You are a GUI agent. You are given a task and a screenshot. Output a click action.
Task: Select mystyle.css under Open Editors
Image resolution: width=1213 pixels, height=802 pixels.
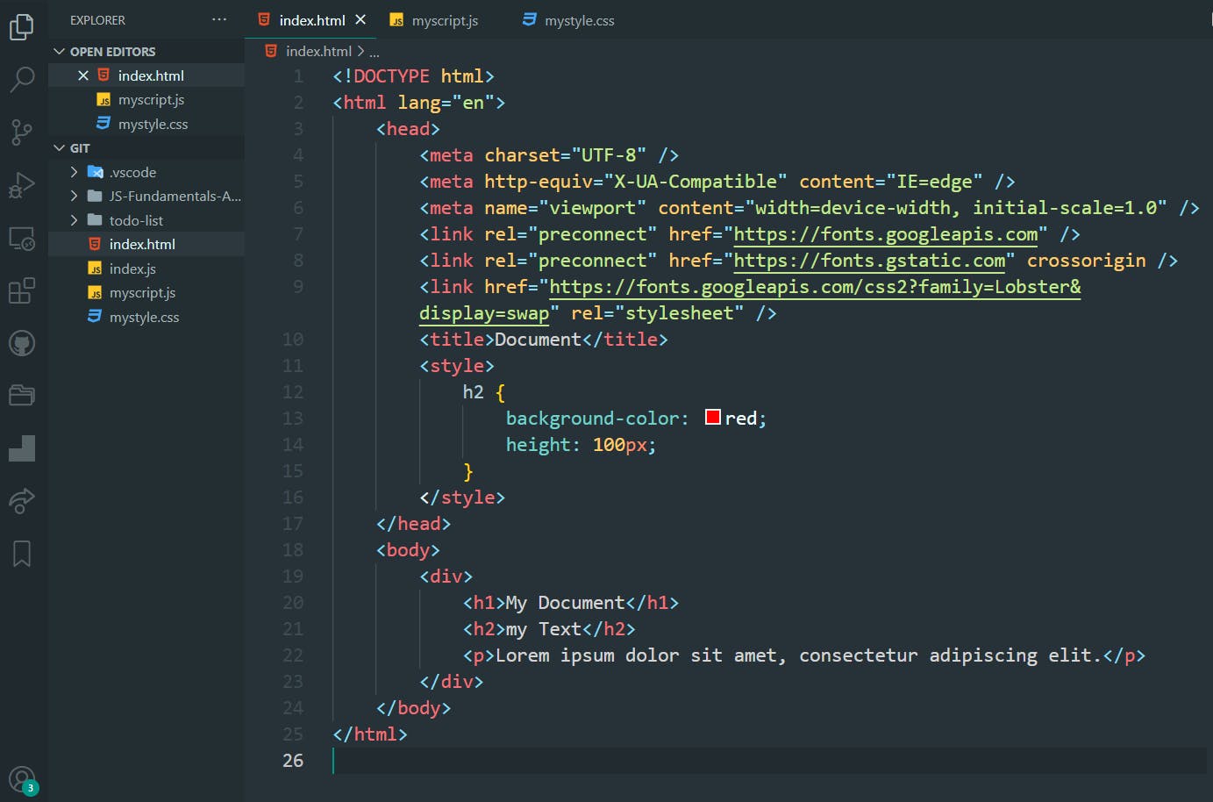point(153,124)
